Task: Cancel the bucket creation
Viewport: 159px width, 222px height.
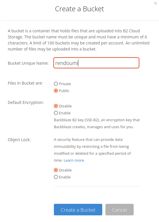Action: 120,210
